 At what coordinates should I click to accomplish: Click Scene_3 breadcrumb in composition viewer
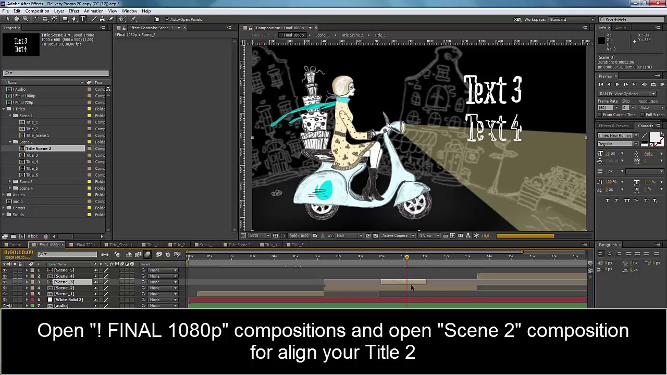coord(322,35)
